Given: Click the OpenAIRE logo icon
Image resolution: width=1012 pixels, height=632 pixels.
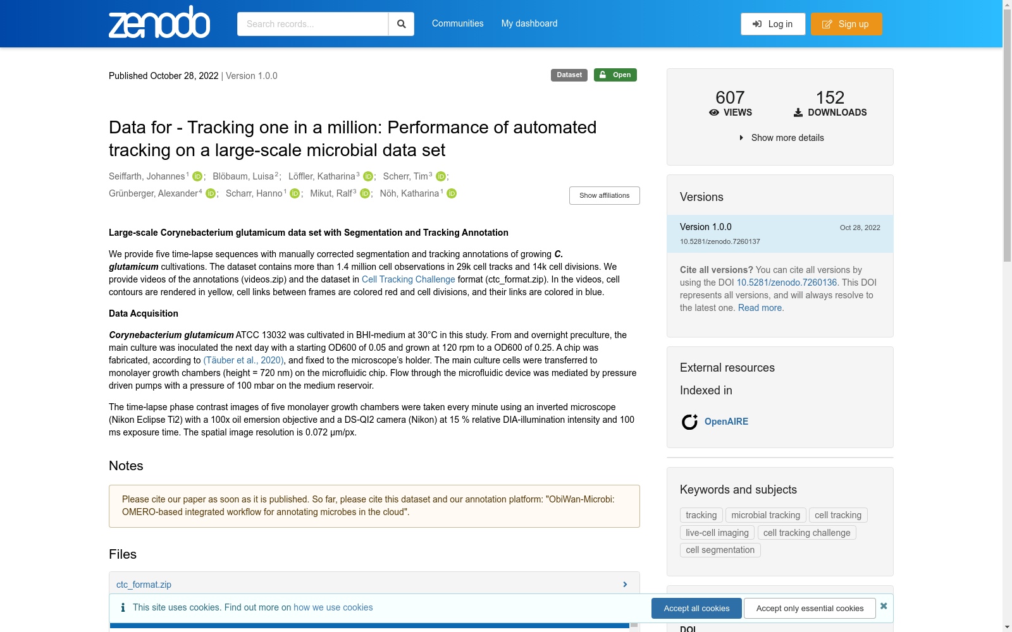Looking at the screenshot, I should 689,422.
